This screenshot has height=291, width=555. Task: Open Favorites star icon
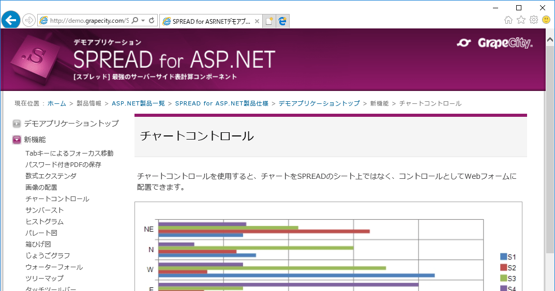pos(521,20)
